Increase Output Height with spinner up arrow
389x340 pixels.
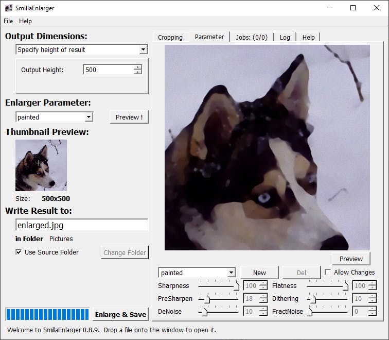[137, 67]
